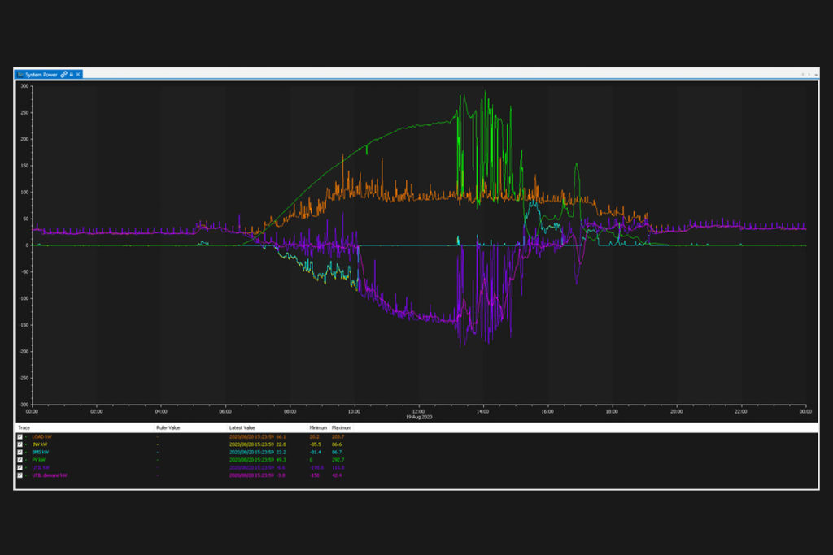Viewport: 833px width, 555px height.
Task: Toggle the INV kW trace checkbox
Action: 20,444
